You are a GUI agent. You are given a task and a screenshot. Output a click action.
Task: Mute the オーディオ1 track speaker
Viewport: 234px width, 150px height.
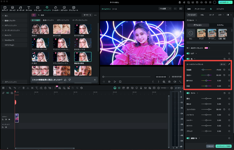6,127
